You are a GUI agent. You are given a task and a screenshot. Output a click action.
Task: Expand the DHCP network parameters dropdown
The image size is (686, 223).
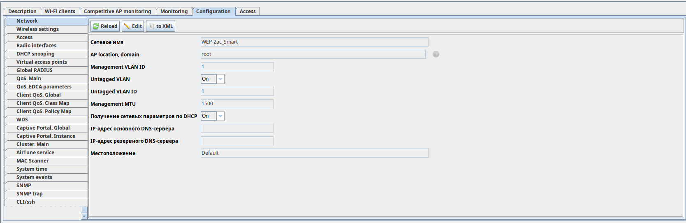(x=220, y=116)
